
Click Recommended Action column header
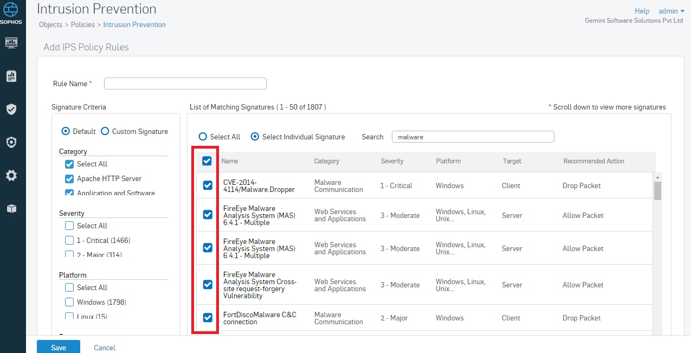coord(594,161)
